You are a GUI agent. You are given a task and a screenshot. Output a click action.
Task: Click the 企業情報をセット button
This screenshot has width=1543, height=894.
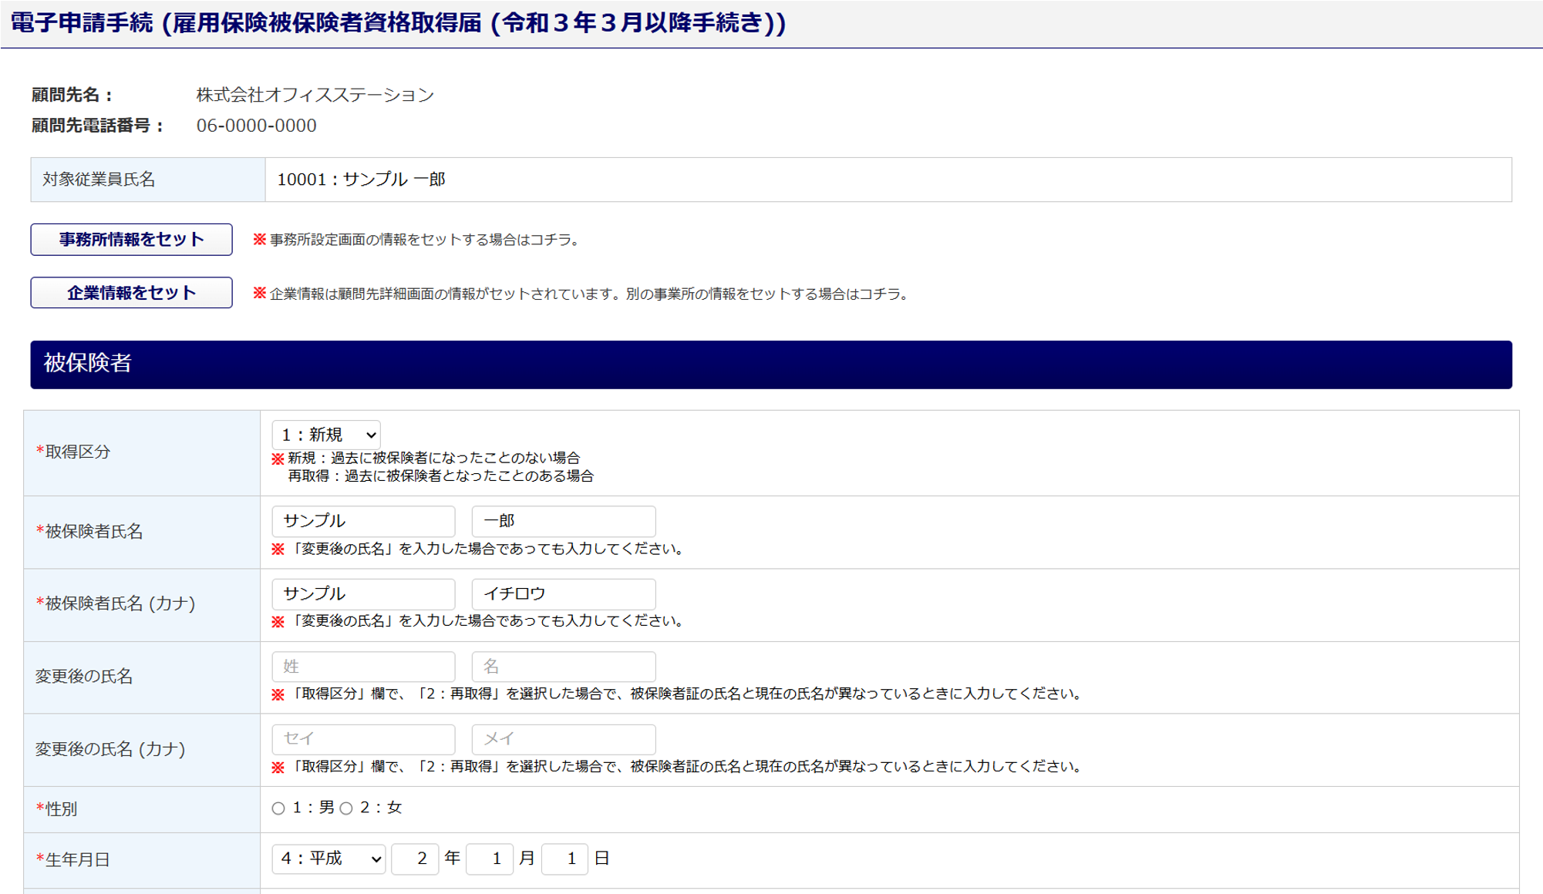pos(131,293)
